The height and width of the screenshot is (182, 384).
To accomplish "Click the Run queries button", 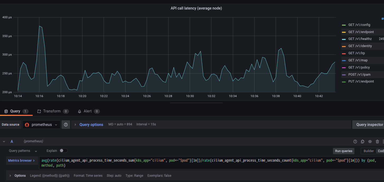I will [344, 151].
